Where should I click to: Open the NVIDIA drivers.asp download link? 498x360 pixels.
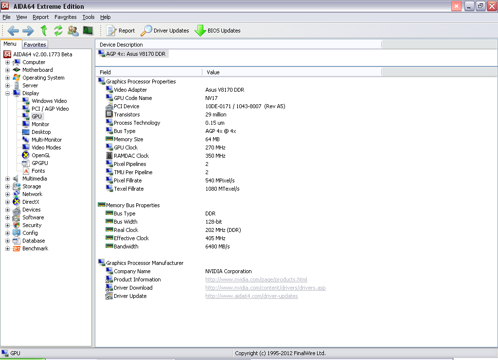click(265, 288)
